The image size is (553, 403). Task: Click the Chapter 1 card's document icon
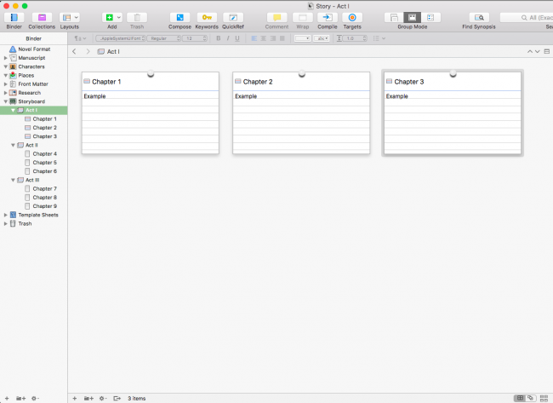(x=87, y=82)
